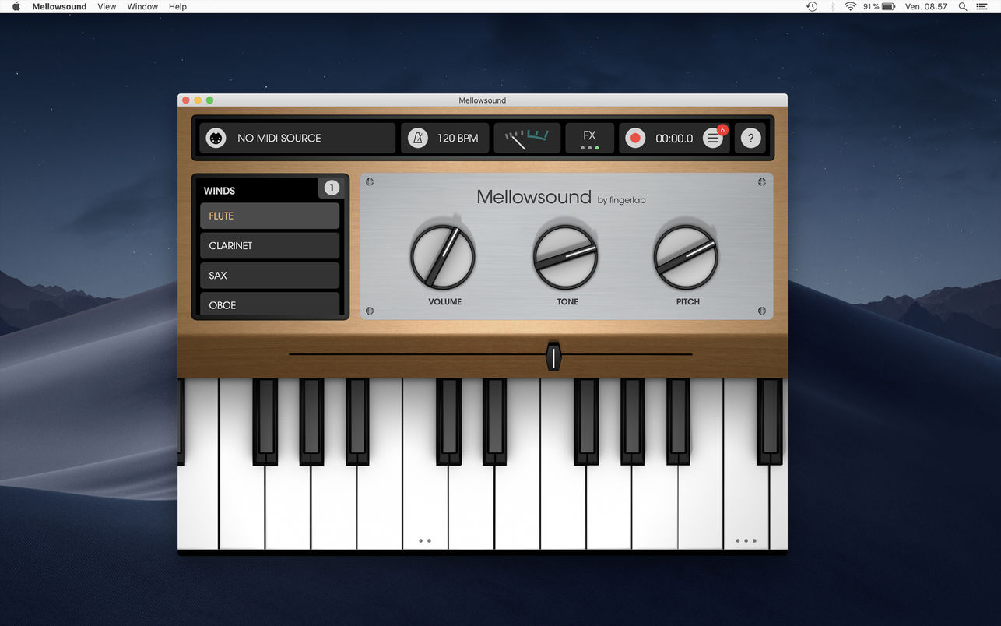Click the 00:00.0 recording timer
1001x626 pixels.
[x=674, y=139]
